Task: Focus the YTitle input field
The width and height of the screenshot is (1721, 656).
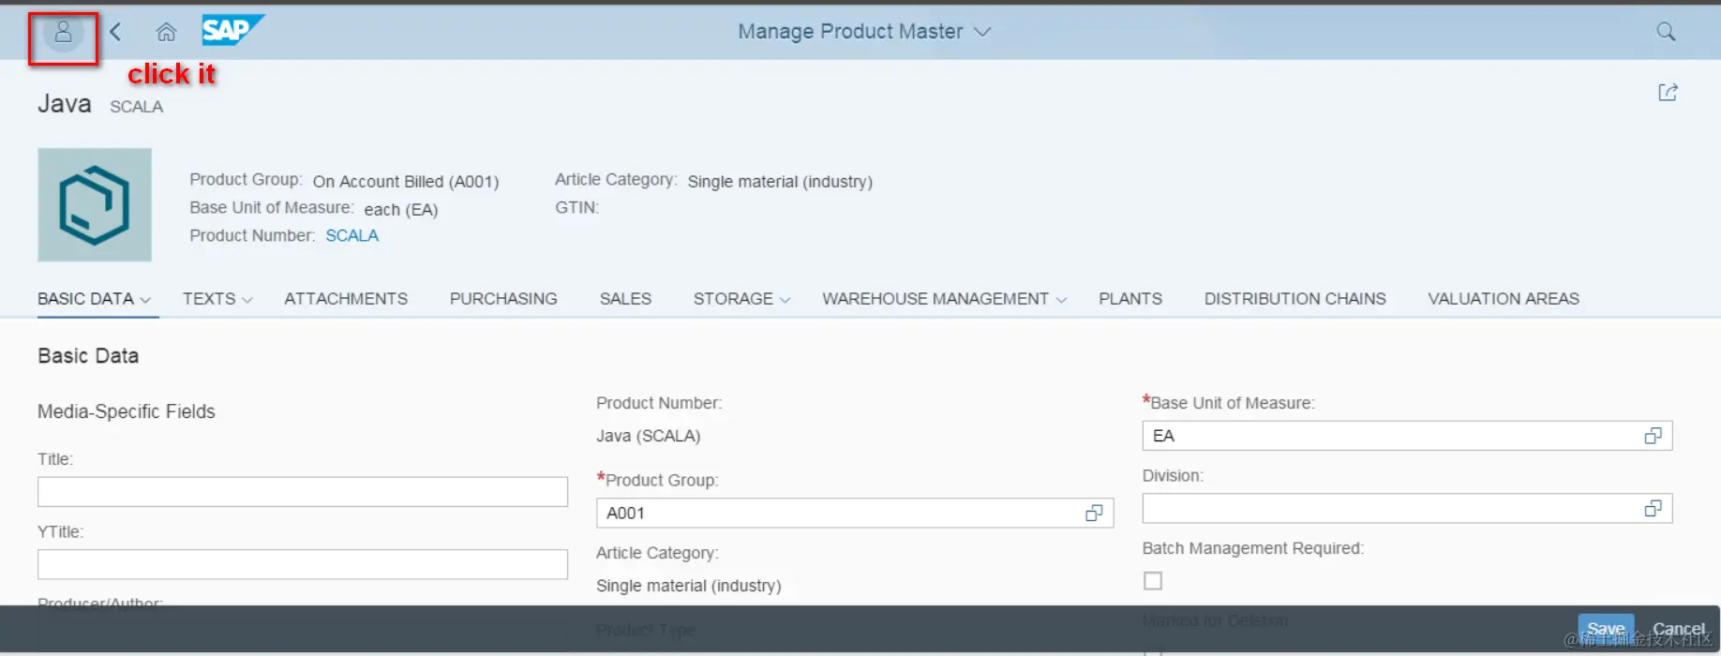Action: (x=303, y=564)
